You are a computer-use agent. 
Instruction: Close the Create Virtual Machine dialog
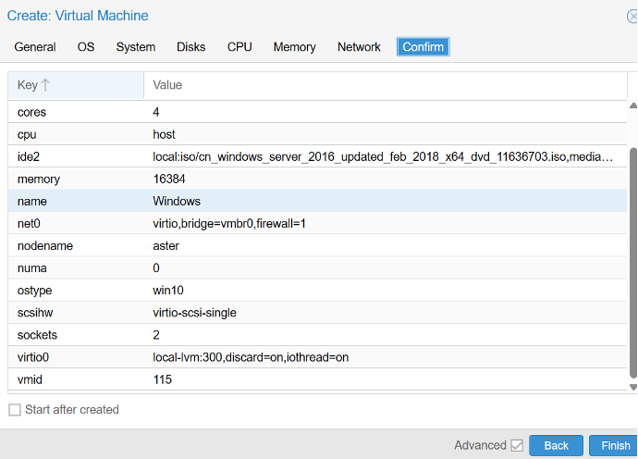(632, 17)
